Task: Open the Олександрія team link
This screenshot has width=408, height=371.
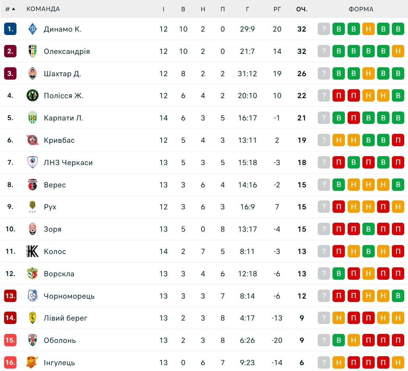Action: (67, 51)
